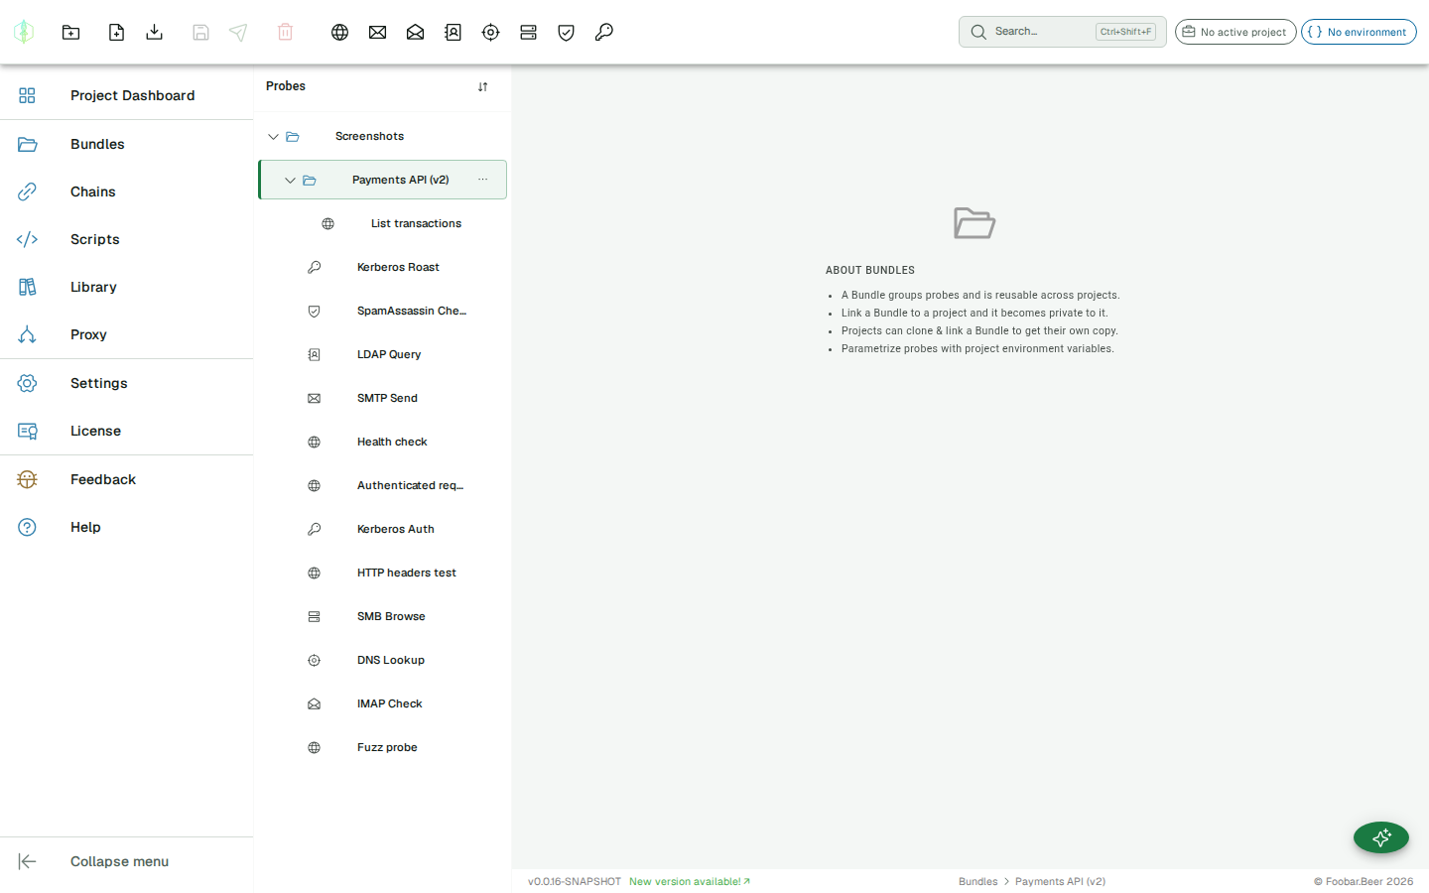Click the import download icon in toolbar
This screenshot has width=1429, height=893.
(x=154, y=32)
